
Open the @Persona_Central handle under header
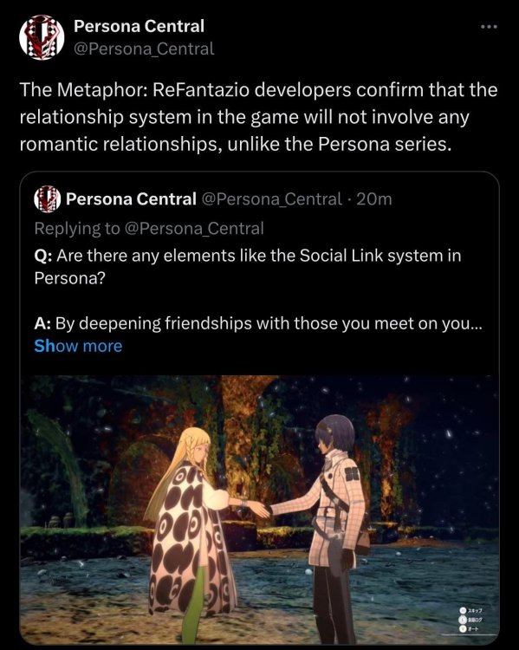[x=144, y=49]
